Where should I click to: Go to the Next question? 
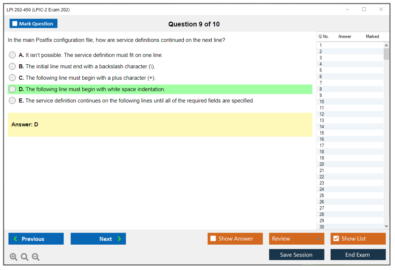pos(98,239)
